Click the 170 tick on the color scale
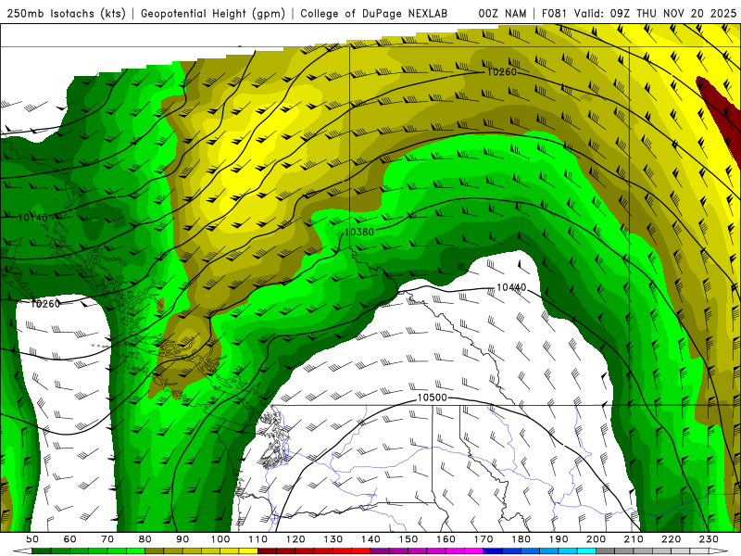Screen dimensions: 741x556 (x=484, y=539)
